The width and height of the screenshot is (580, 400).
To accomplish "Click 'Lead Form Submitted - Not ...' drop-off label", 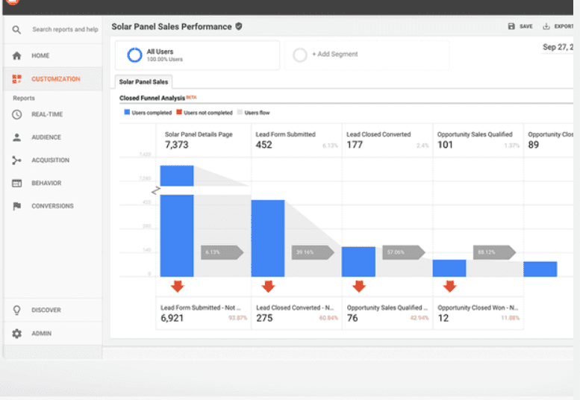I will point(201,307).
